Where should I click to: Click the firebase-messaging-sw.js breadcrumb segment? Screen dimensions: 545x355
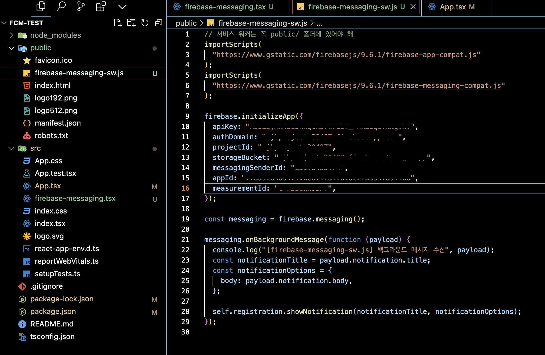263,23
